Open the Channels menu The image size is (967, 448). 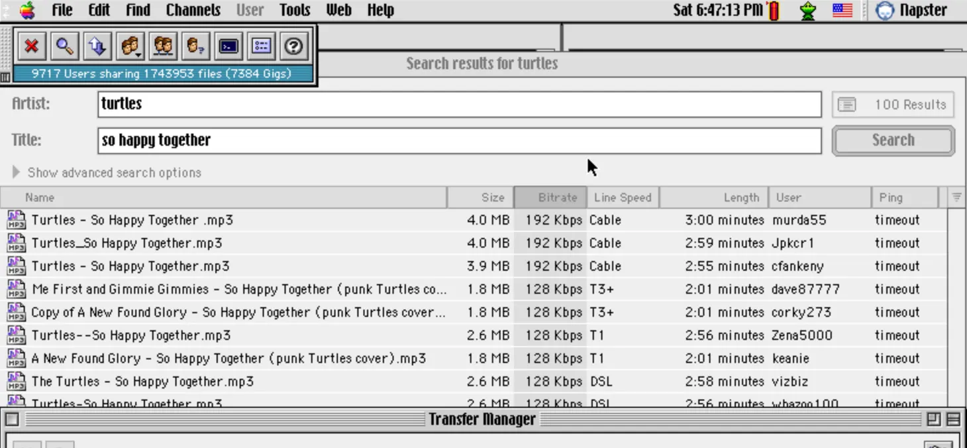193,10
